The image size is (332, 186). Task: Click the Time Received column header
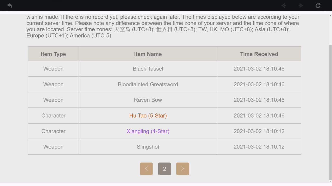[x=259, y=54]
